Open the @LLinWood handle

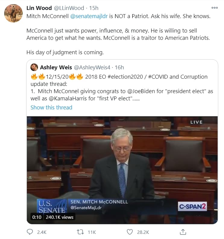tap(69, 8)
